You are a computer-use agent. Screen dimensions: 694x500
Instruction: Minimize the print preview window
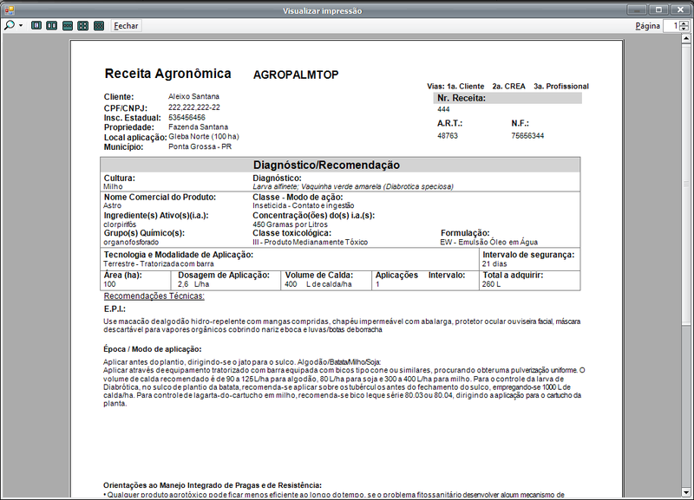pyautogui.click(x=637, y=10)
